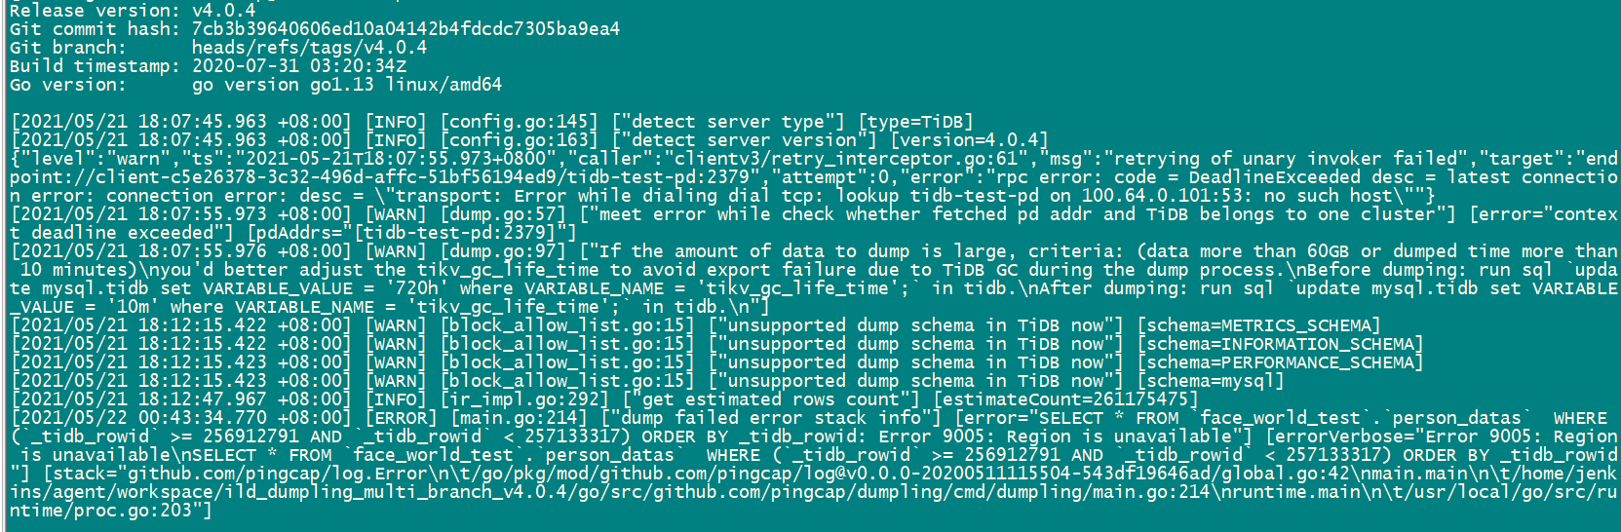Click the [ERROR] log level tag
This screenshot has width=1621, height=532.
pos(397,418)
